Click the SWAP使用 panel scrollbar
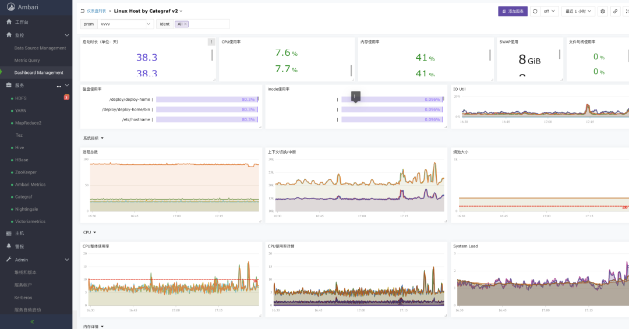This screenshot has height=329, width=629. 560,55
